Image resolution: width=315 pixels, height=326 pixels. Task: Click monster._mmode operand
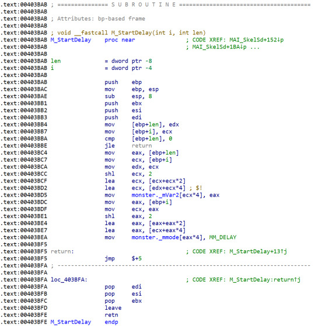[x=155, y=237]
